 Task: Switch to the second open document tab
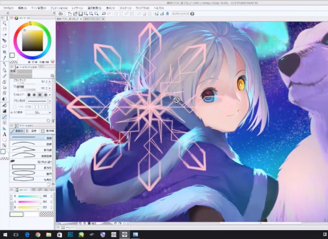pos(94,19)
